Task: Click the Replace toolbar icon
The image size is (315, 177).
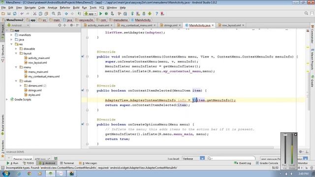Action: click(x=59, y=14)
